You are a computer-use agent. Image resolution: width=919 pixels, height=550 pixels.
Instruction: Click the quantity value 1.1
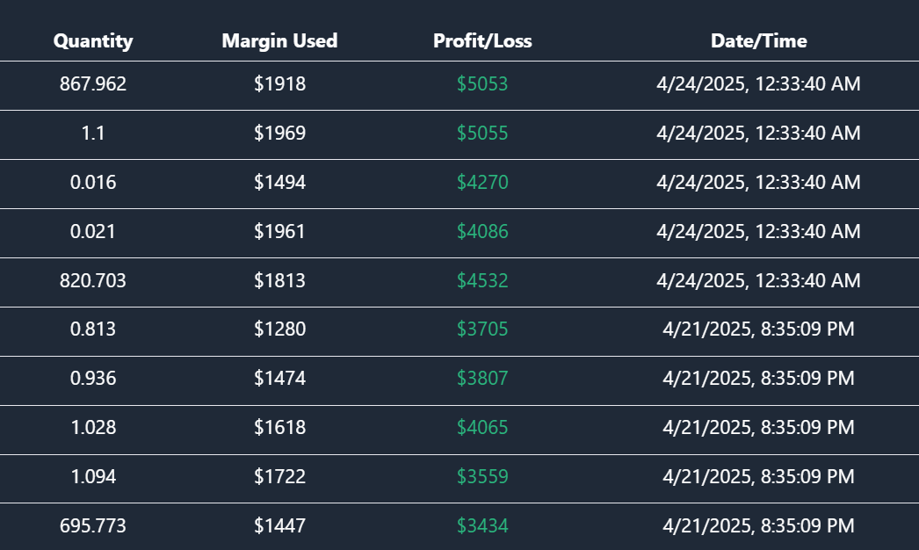click(93, 134)
